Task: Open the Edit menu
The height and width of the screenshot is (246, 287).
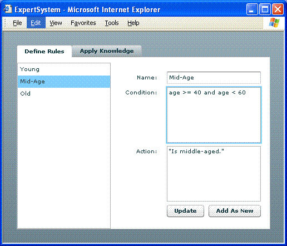Action: [36, 23]
